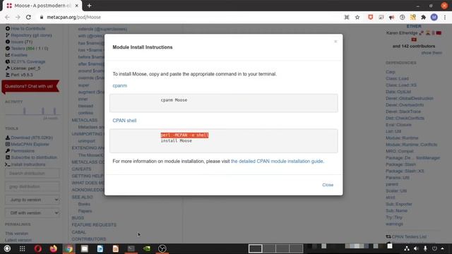Viewport: 452px width, 254px height.
Task: Click the highlighted 'perl -MCPAN -e shell' command
Action: [x=184, y=135]
